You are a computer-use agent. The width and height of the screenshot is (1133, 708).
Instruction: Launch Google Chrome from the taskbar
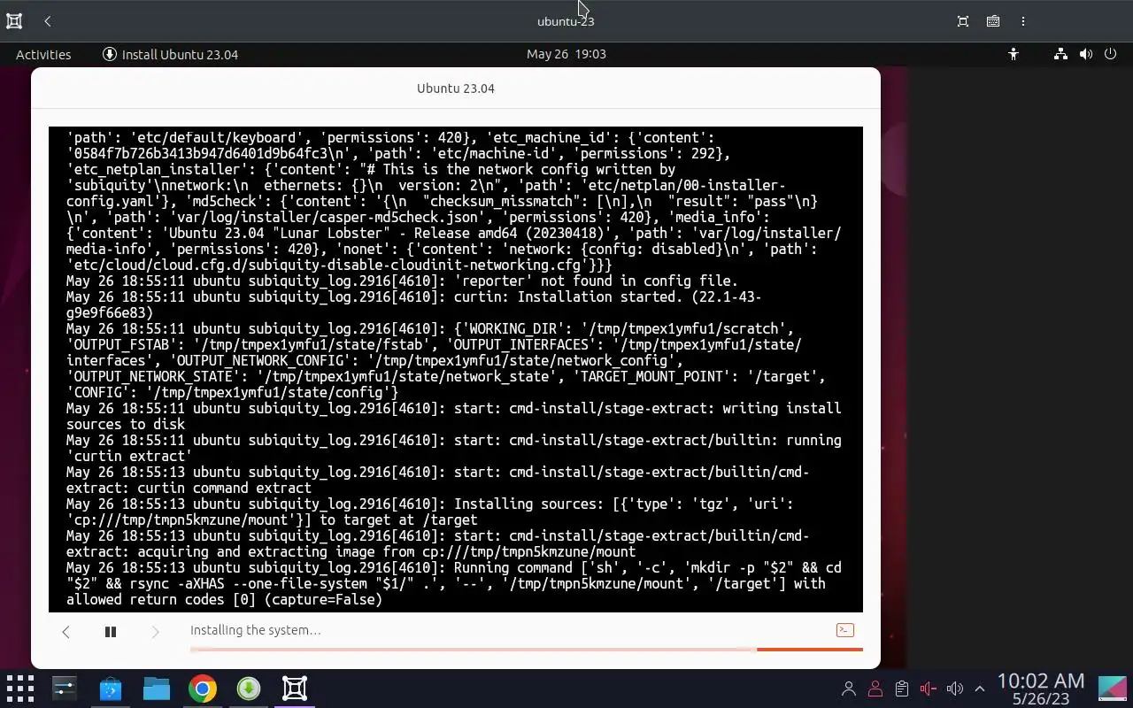[203, 689]
